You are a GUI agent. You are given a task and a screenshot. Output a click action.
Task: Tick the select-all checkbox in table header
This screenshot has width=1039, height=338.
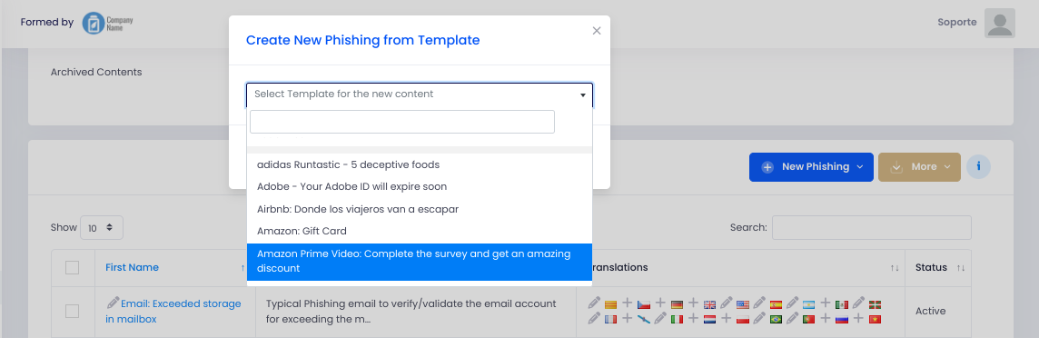(x=73, y=268)
